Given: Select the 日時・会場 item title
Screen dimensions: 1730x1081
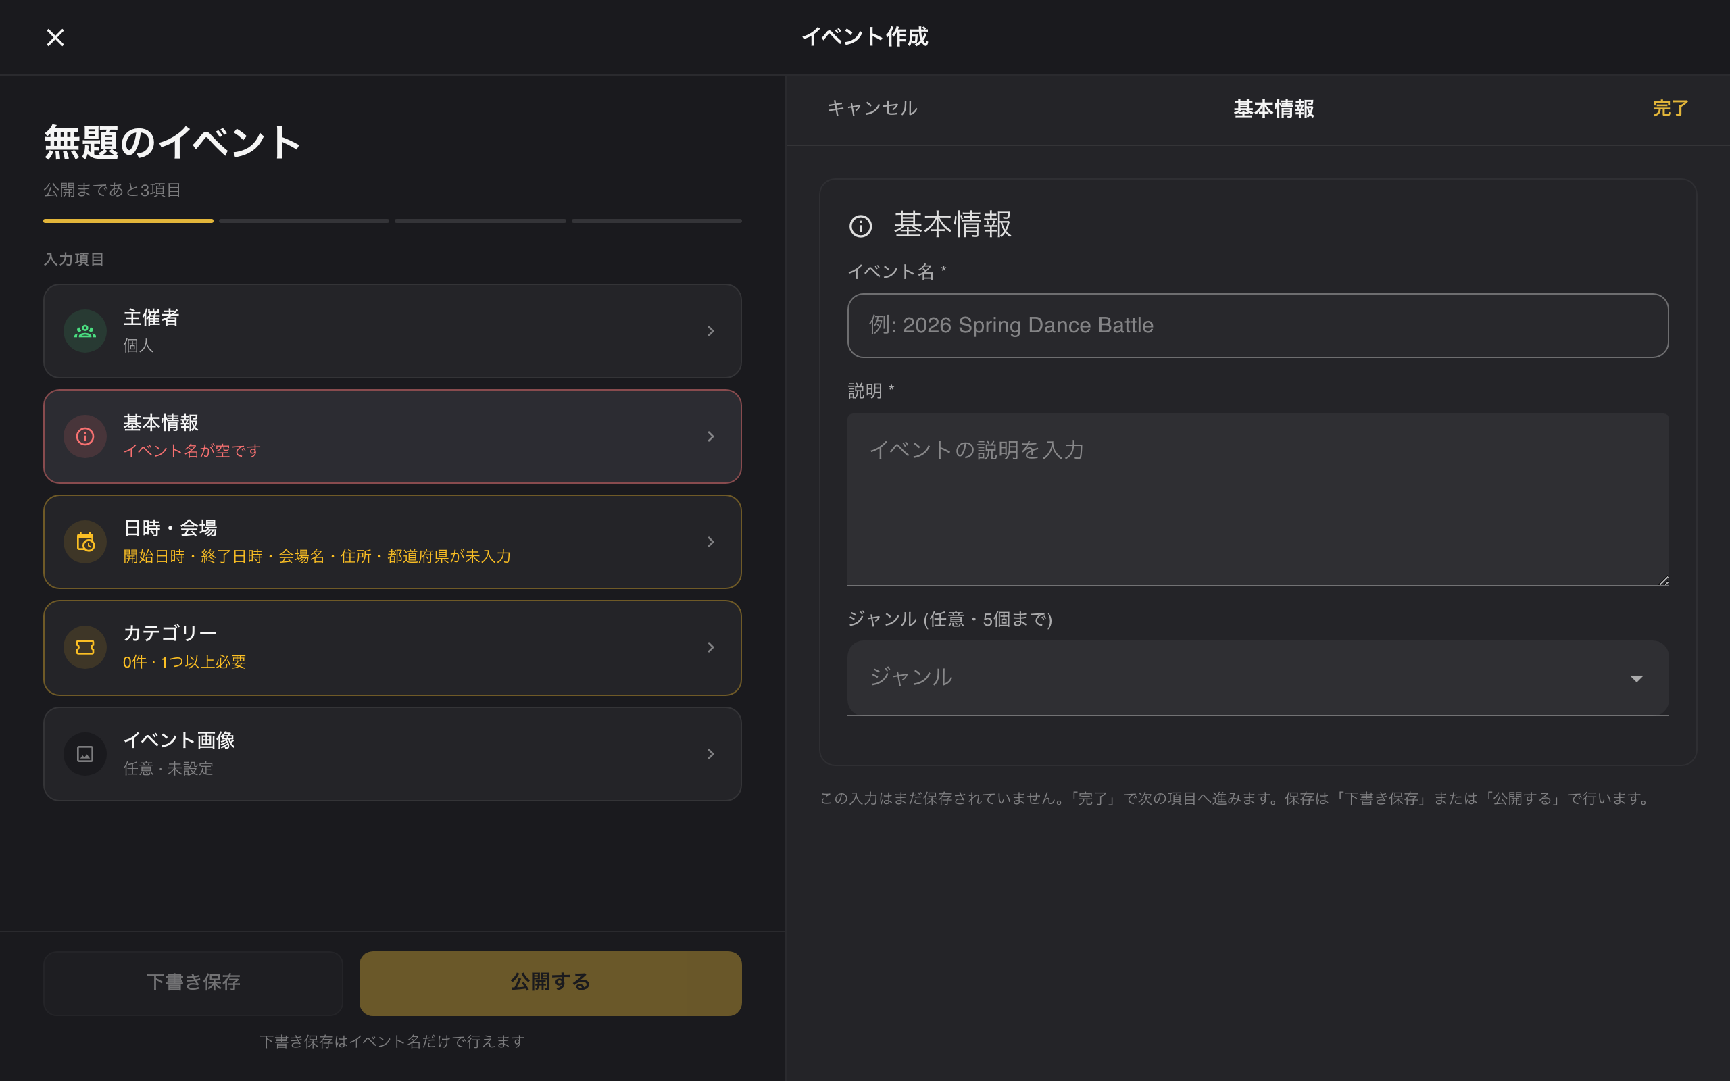Looking at the screenshot, I should pos(170,528).
